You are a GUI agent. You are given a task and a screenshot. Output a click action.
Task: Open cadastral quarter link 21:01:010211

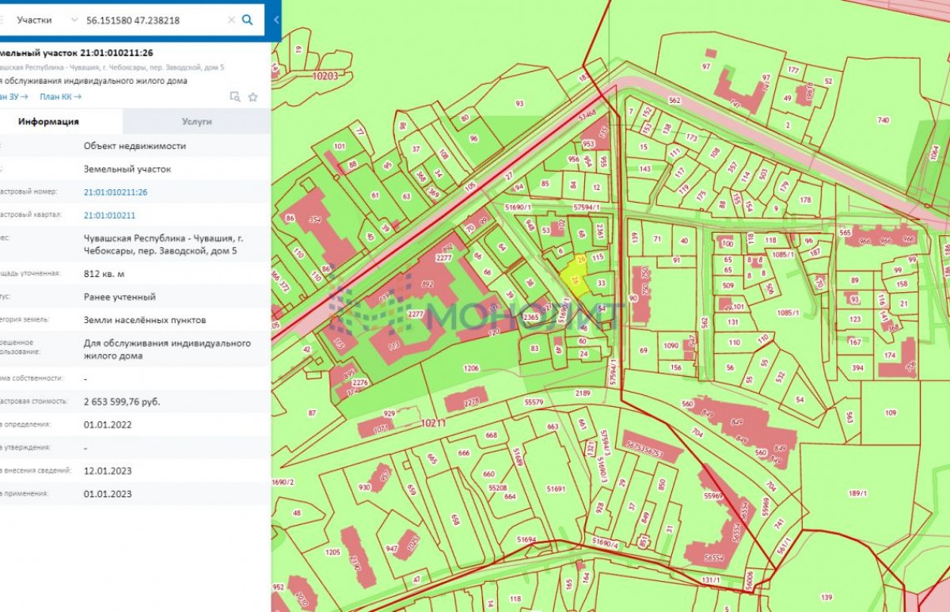click(109, 215)
